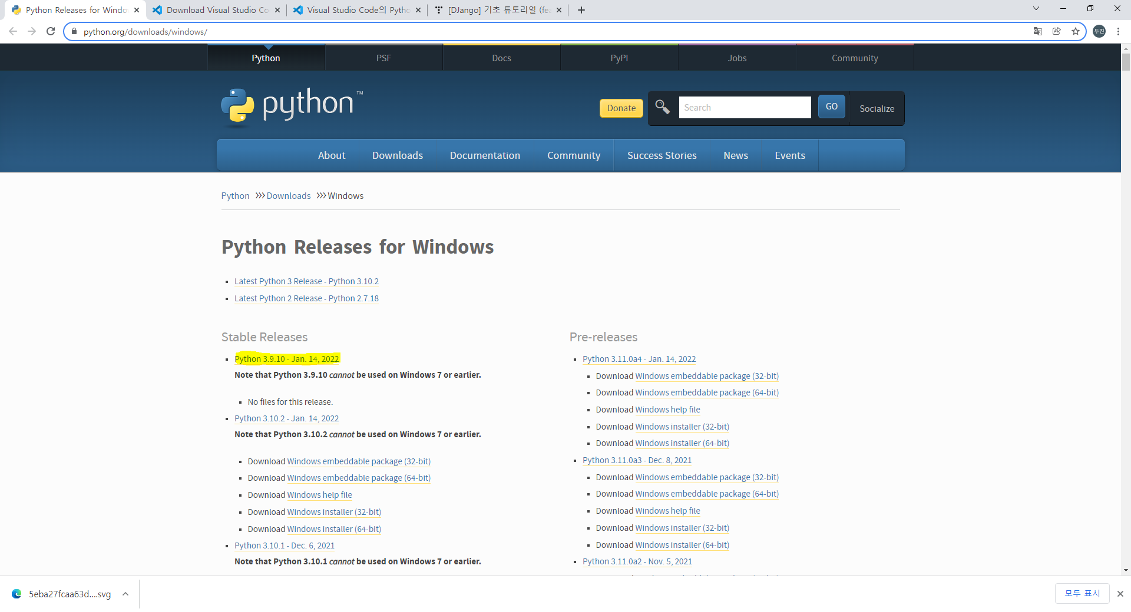Open the downloaded svg file options chevron

[x=125, y=594]
